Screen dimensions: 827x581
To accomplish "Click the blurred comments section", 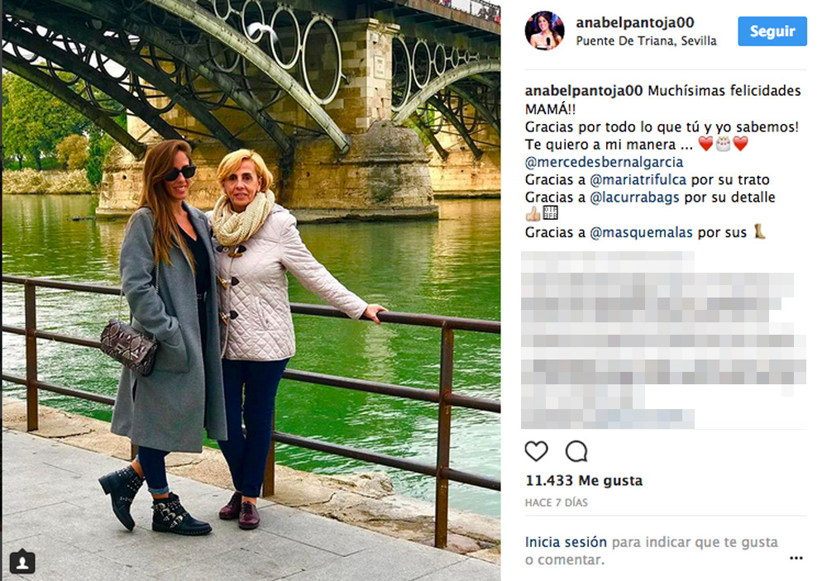I will [663, 340].
